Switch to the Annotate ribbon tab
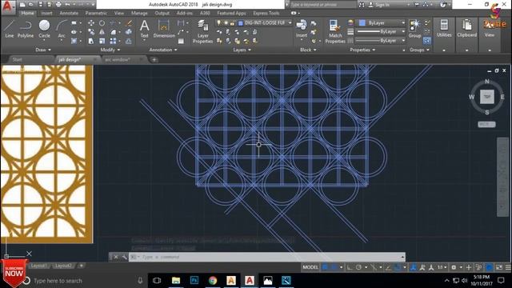The image size is (512, 288). [69, 13]
